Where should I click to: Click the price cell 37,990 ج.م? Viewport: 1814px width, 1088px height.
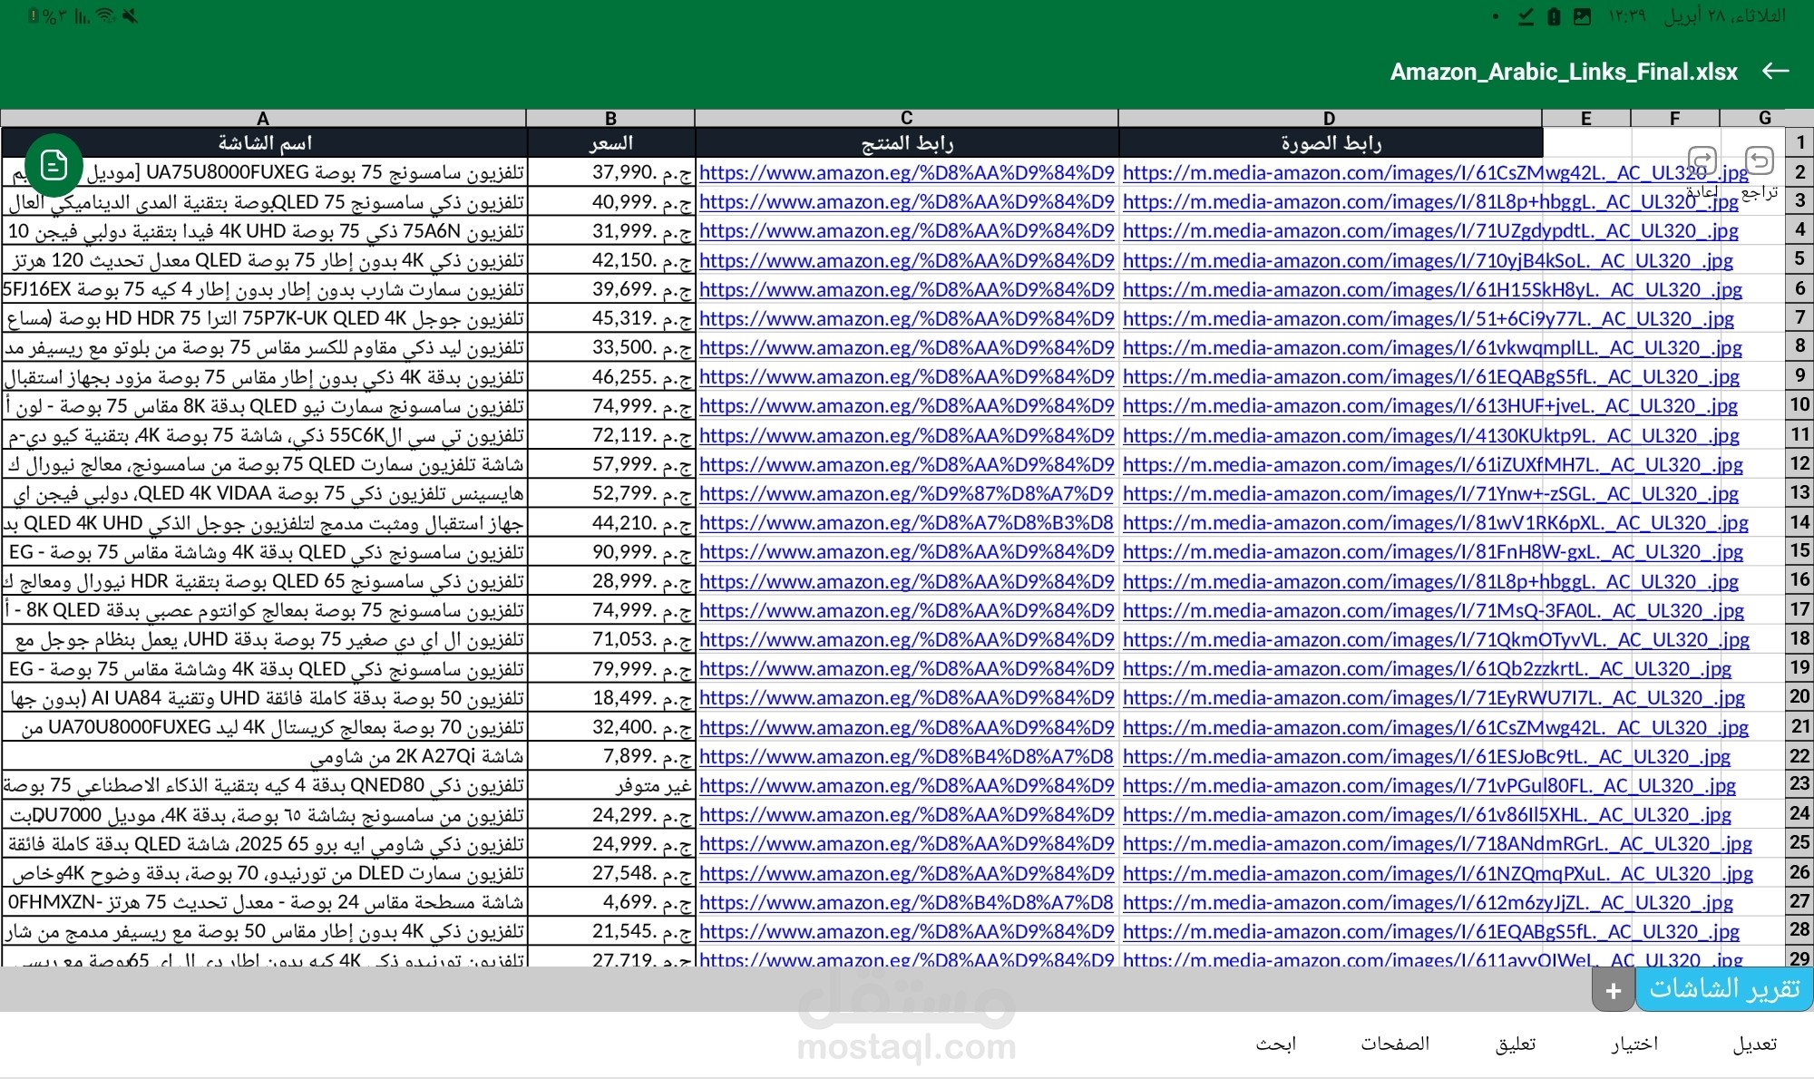(611, 172)
